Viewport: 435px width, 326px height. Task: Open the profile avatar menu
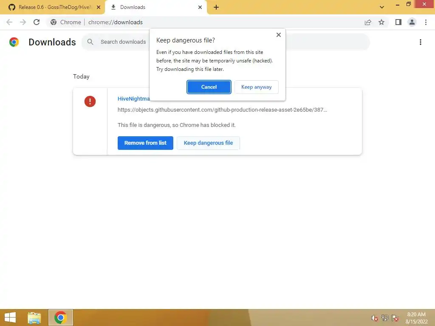tap(412, 22)
